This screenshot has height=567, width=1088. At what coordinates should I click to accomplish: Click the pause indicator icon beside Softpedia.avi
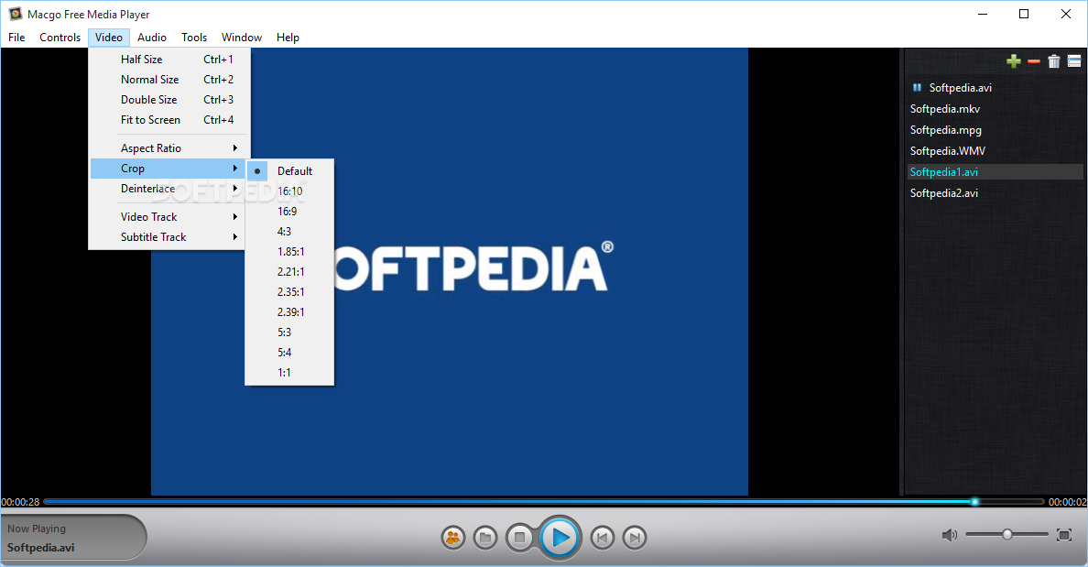(917, 87)
